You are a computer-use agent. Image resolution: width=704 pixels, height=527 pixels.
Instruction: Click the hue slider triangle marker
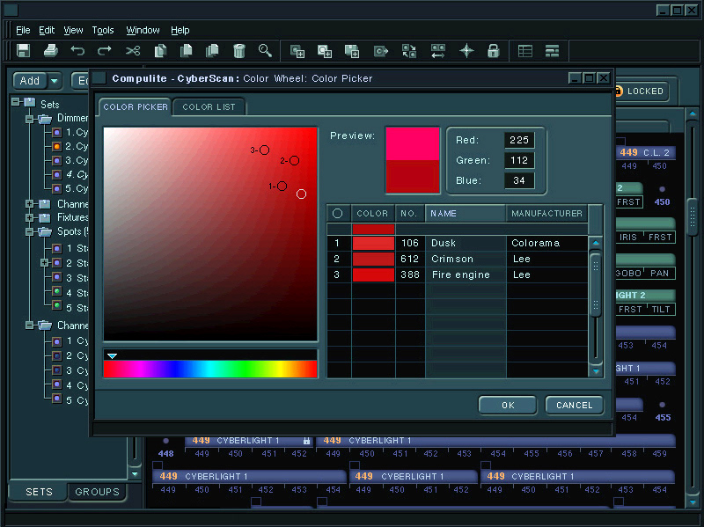(x=112, y=356)
